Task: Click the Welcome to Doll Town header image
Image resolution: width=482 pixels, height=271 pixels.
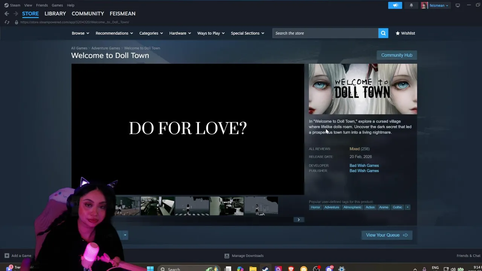Action: click(363, 89)
